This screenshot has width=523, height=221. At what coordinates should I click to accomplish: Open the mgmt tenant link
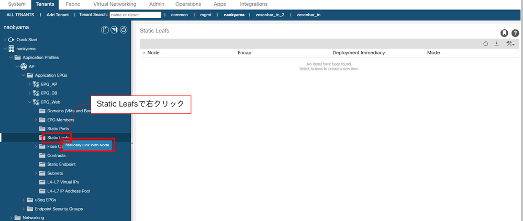click(x=205, y=15)
